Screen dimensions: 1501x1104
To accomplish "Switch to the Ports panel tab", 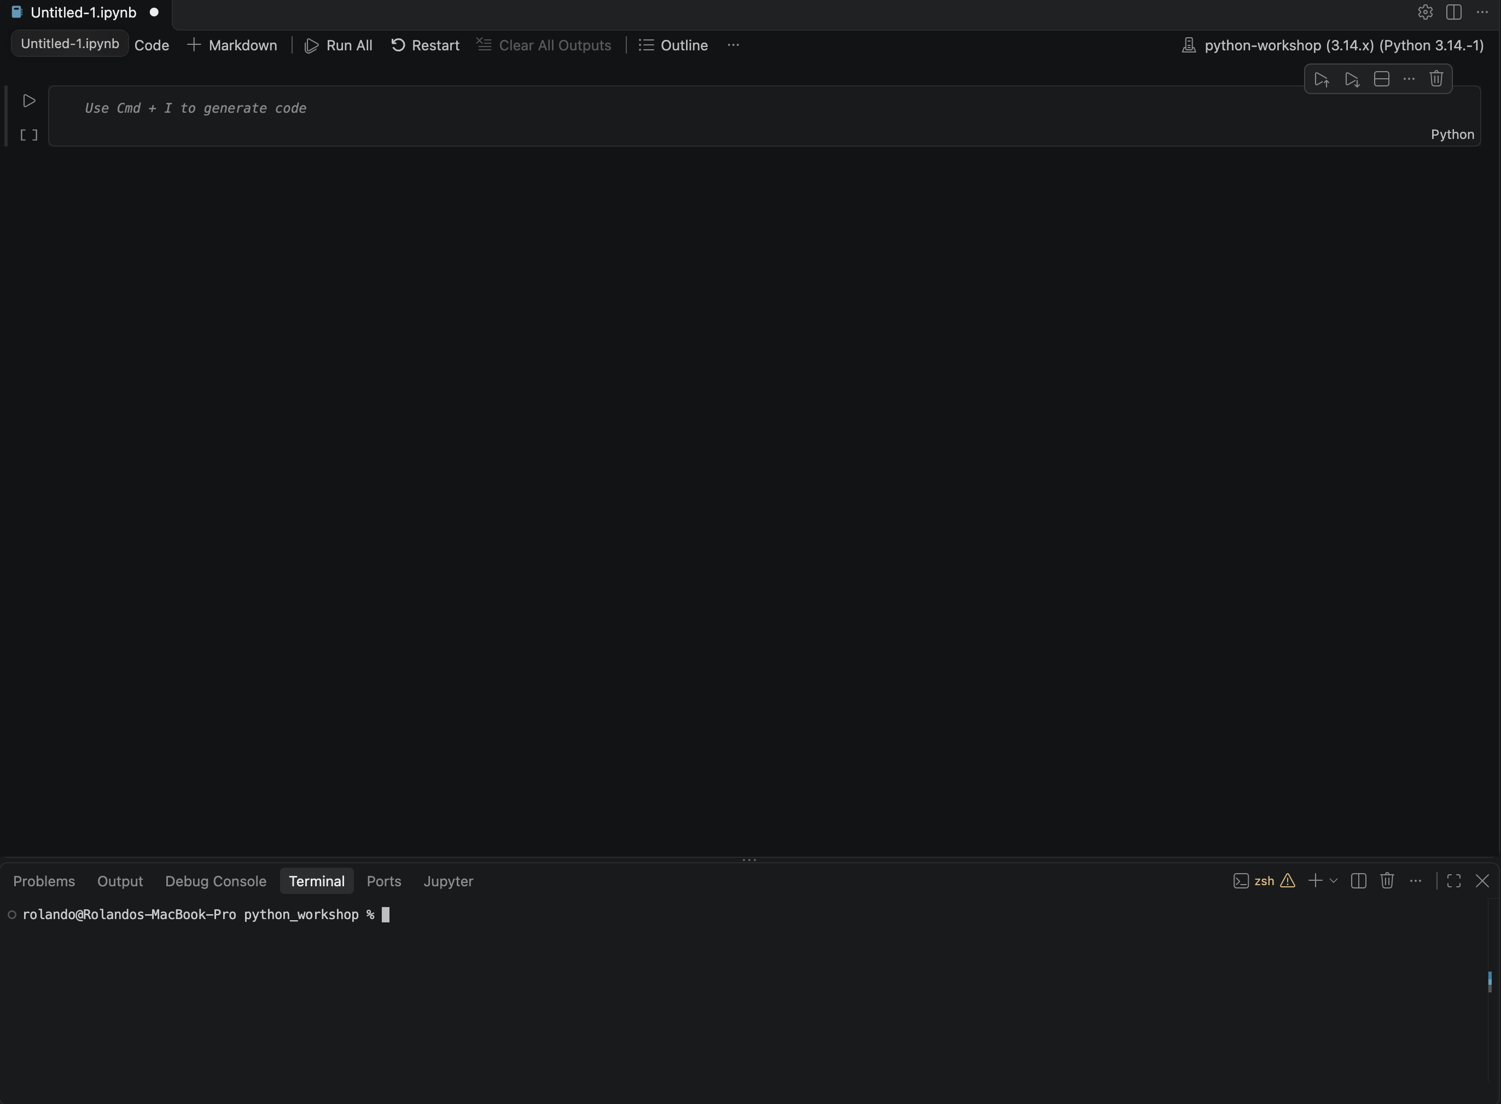I will (x=384, y=881).
